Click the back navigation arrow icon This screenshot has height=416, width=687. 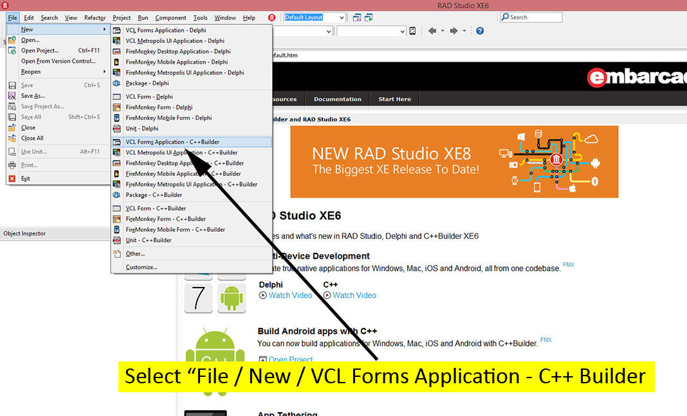(x=432, y=31)
